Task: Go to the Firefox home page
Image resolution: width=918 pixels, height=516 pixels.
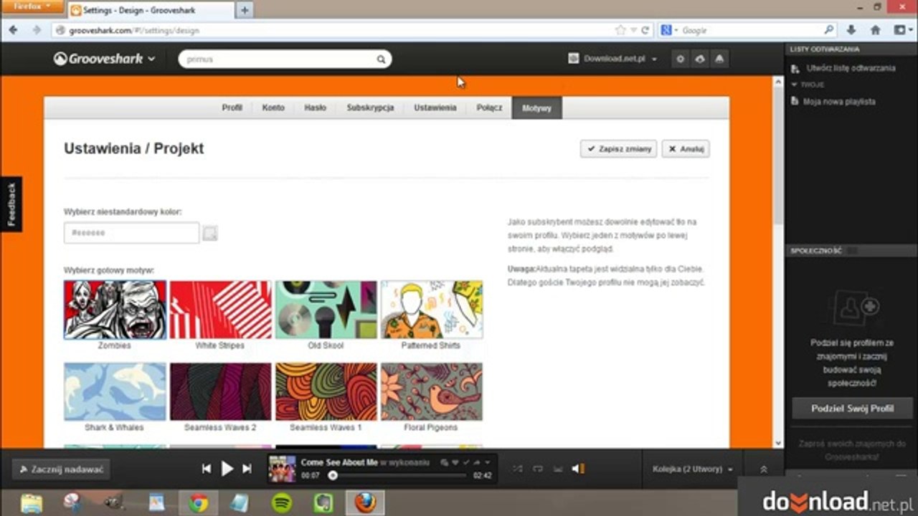Action: tap(875, 30)
